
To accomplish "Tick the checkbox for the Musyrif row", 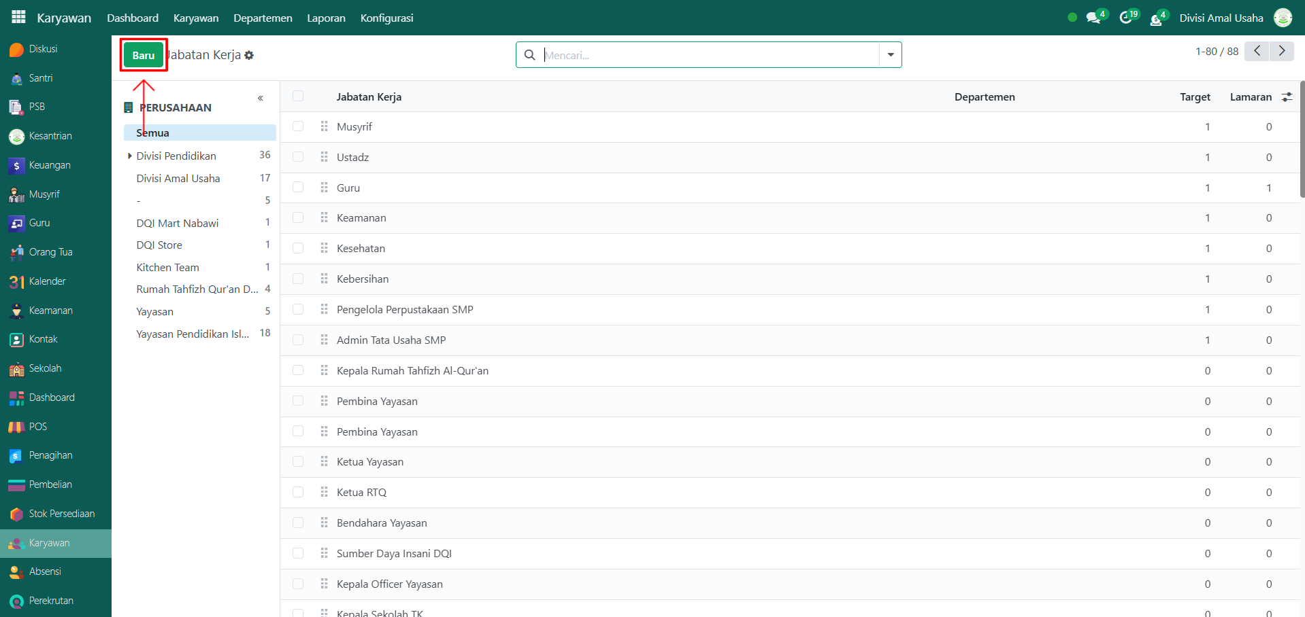I will point(298,126).
